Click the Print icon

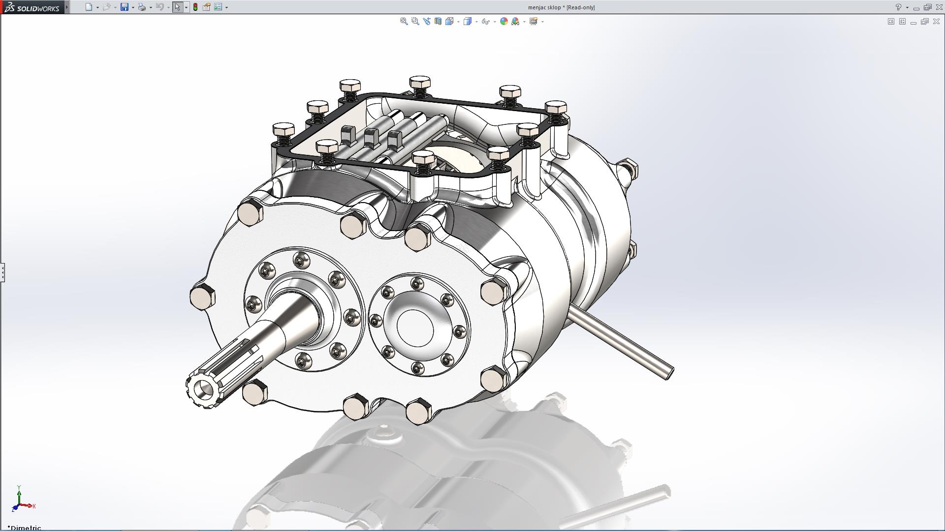pos(142,7)
